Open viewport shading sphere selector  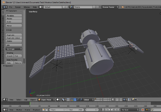58,100
